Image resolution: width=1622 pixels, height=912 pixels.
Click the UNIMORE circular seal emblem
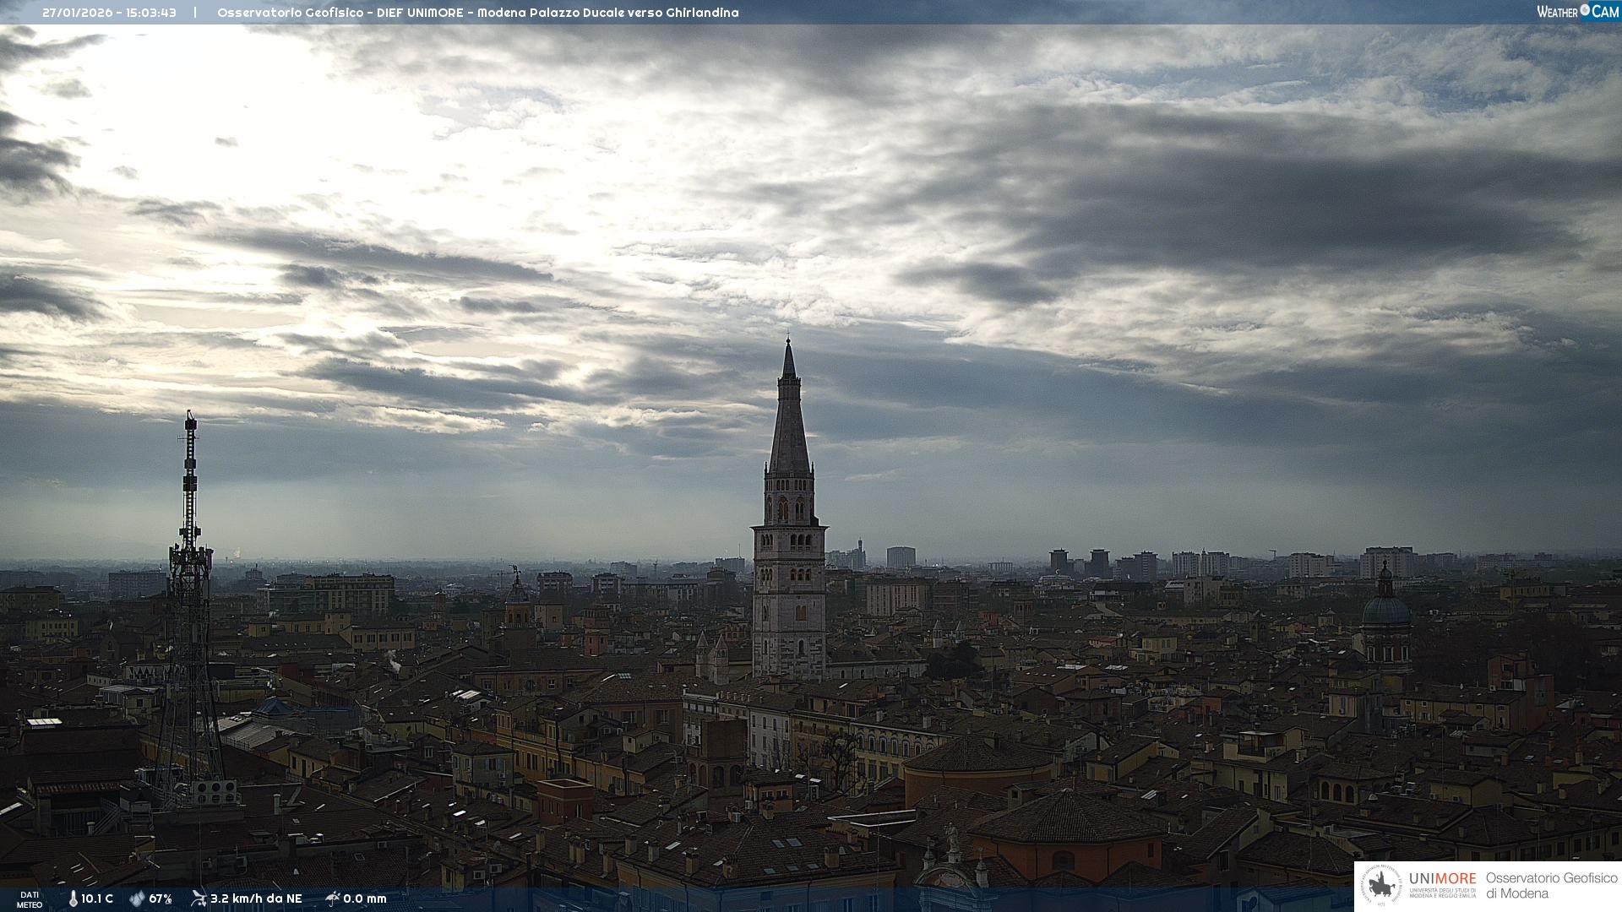click(1381, 886)
